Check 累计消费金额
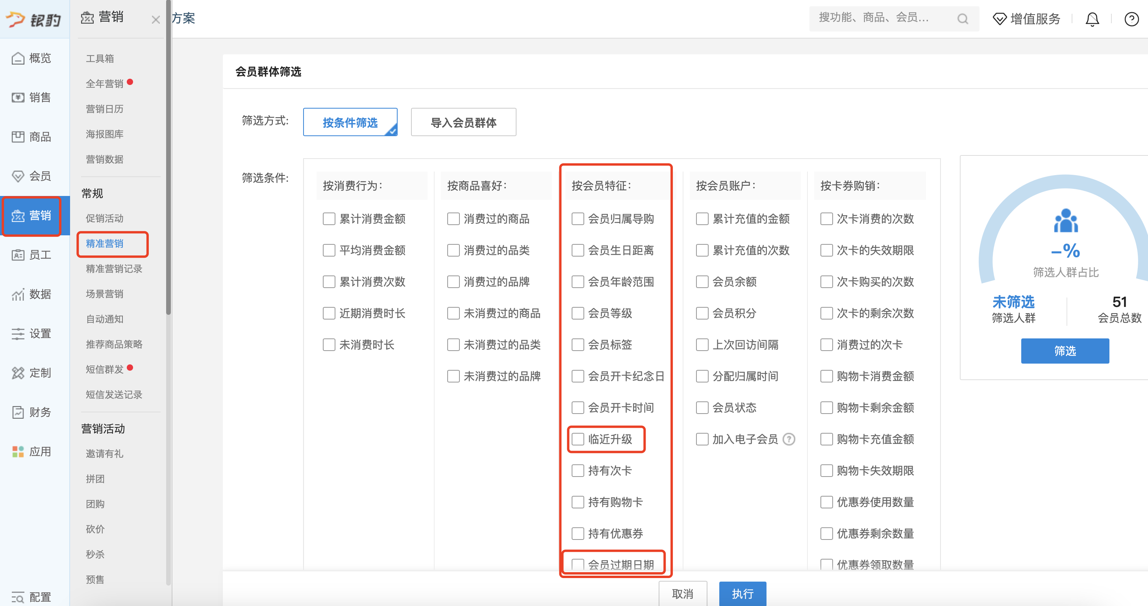Image resolution: width=1148 pixels, height=606 pixels. tap(329, 219)
